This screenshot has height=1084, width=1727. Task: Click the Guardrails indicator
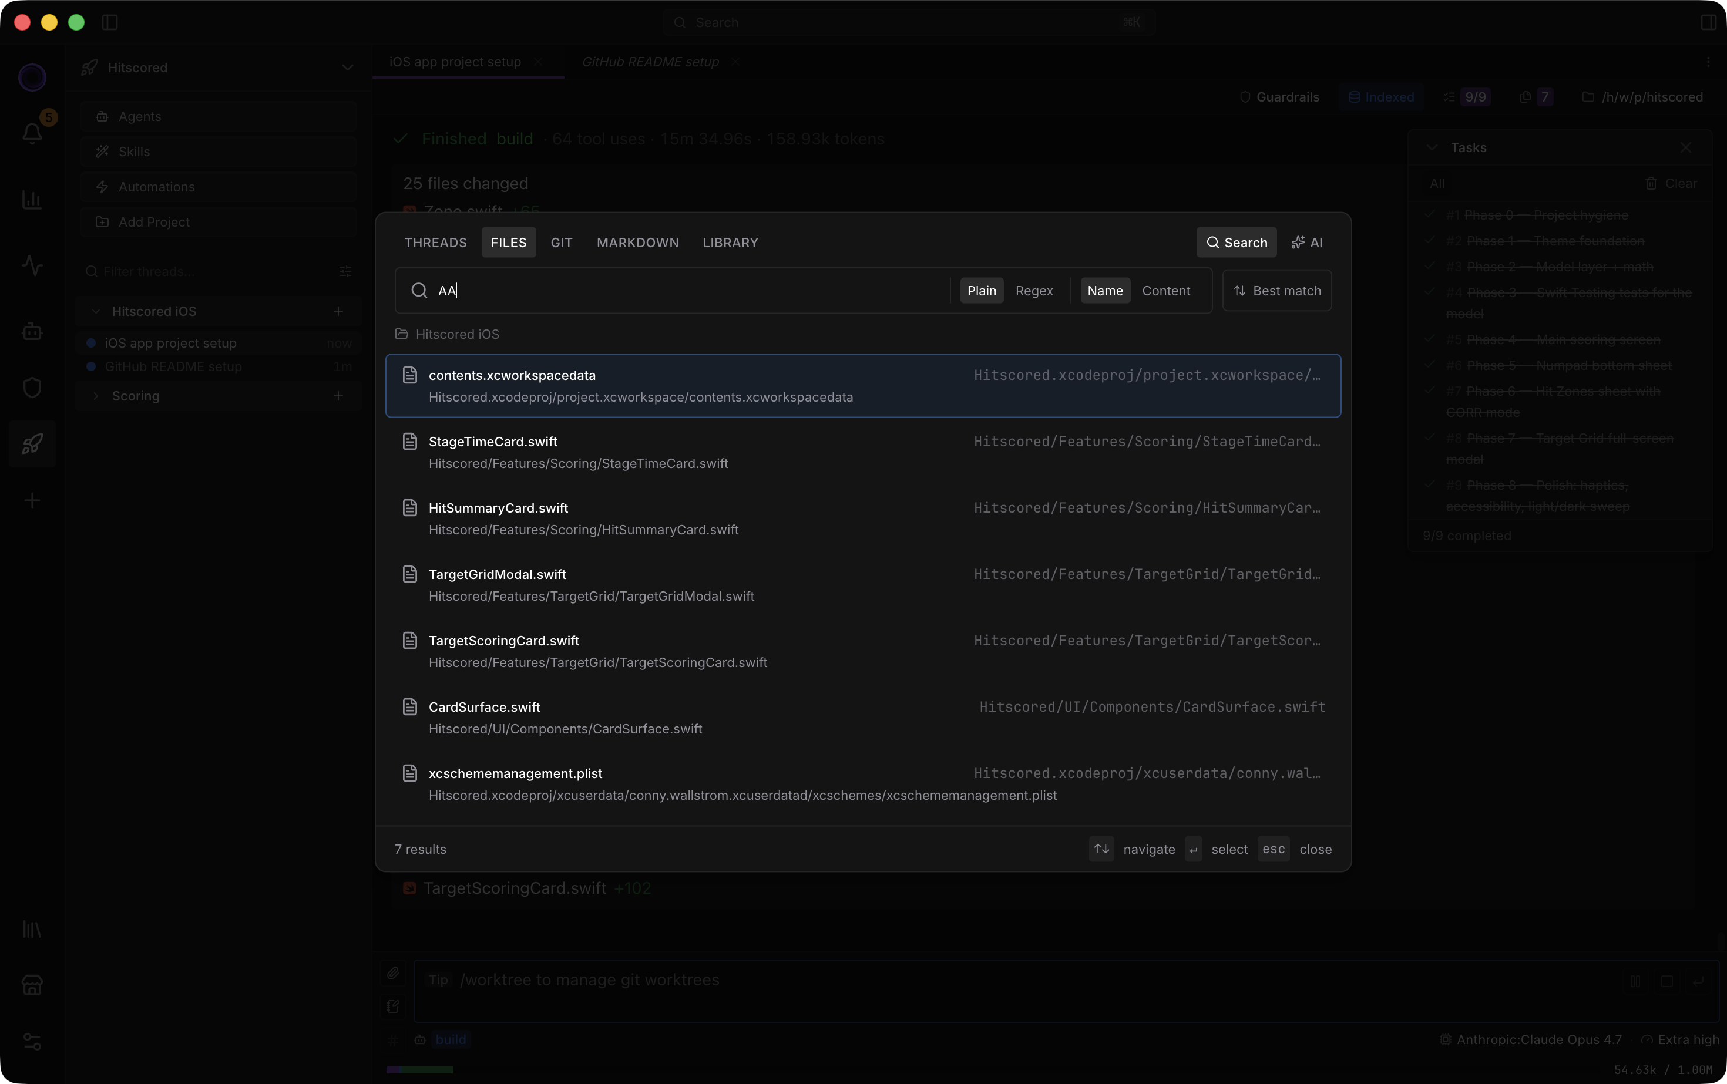tap(1279, 97)
